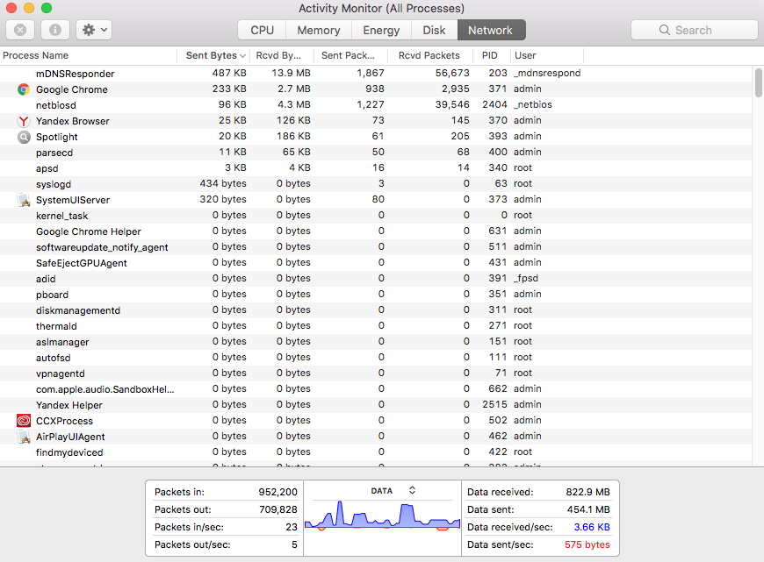
Task: Click the SystemUIServer process icon
Action: [24, 200]
